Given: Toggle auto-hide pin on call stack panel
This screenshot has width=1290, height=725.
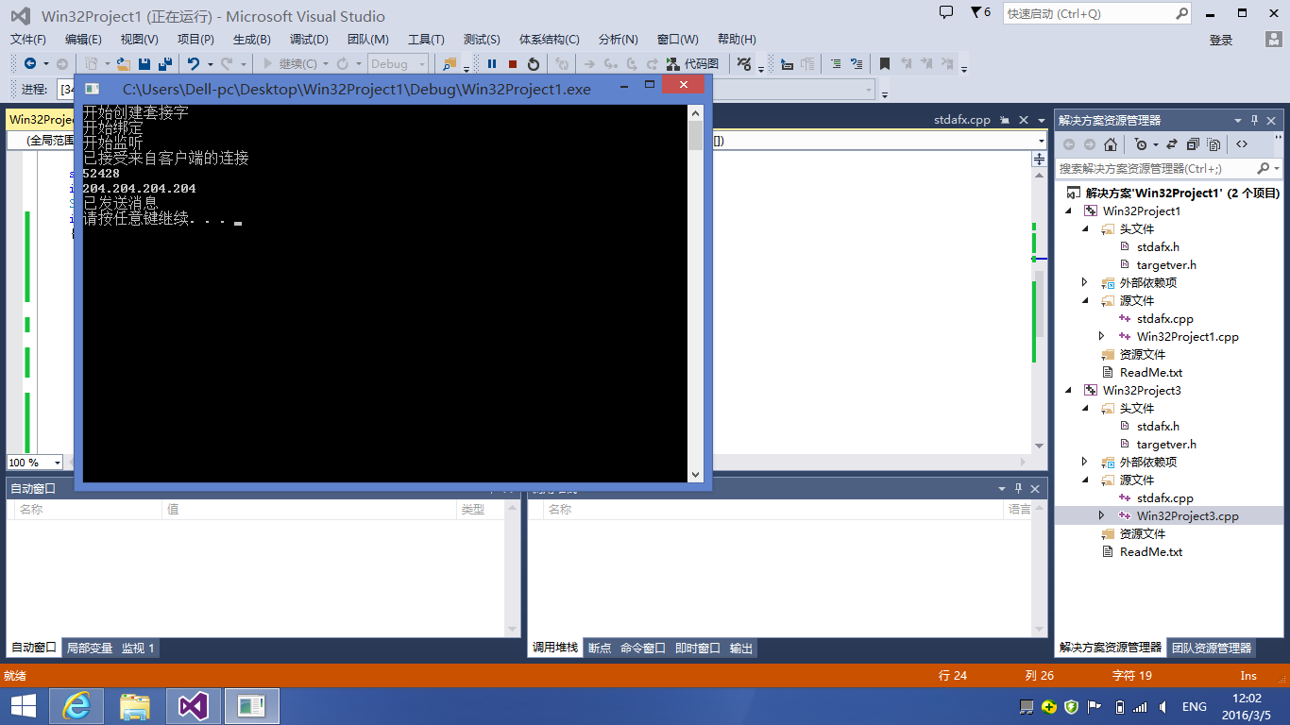Looking at the screenshot, I should 1018,488.
